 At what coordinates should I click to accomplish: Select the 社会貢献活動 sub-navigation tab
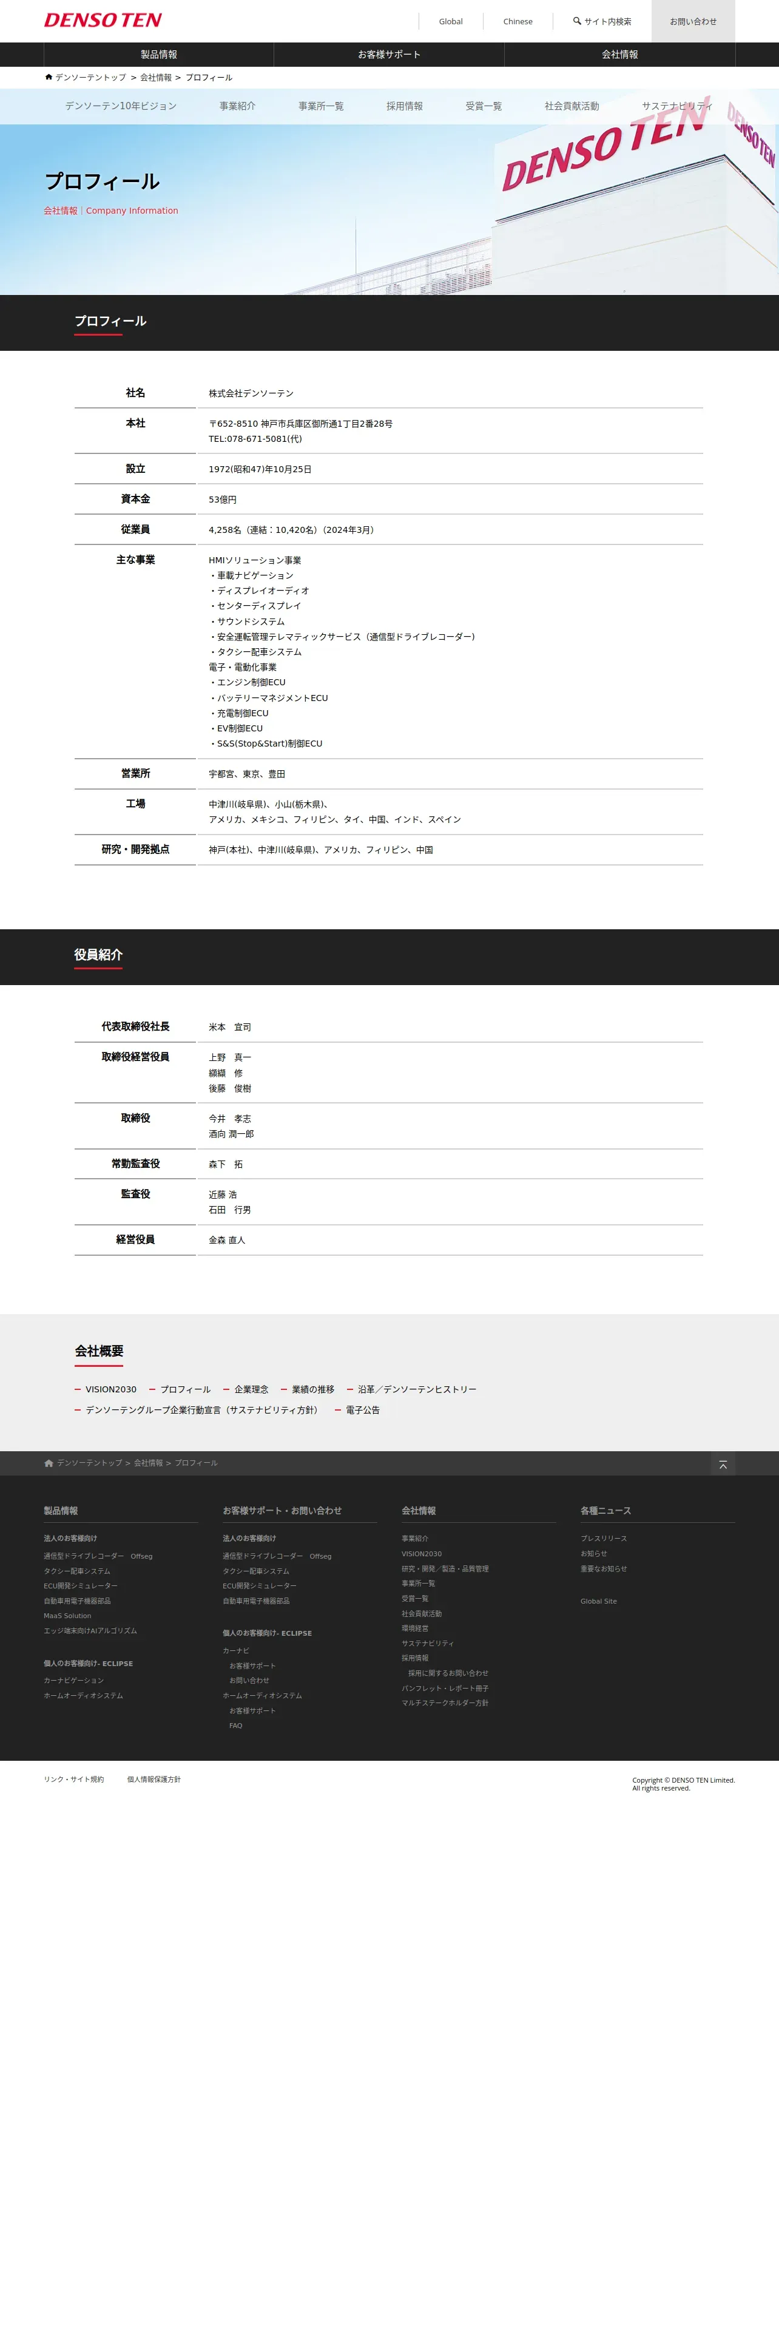[x=572, y=106]
